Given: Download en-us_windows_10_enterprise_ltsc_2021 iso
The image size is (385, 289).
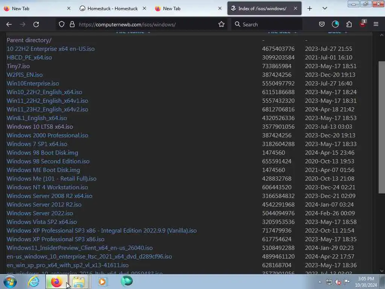Looking at the screenshot, I should click(x=89, y=256).
